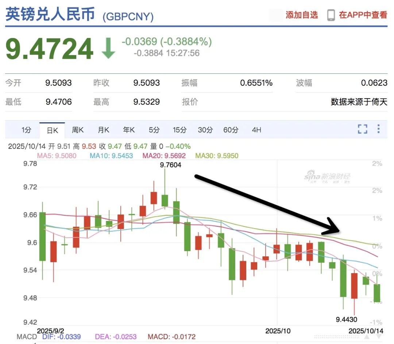Click the MA5: 9.5080 indicator label
The width and height of the screenshot is (394, 344).
tap(57, 156)
